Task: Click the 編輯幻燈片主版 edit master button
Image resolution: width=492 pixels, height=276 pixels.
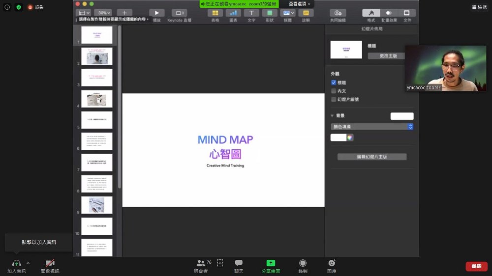Action: coord(372,157)
